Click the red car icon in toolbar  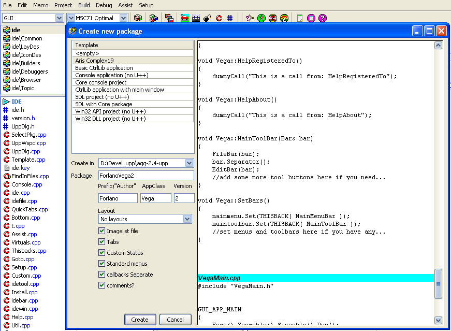184,18
